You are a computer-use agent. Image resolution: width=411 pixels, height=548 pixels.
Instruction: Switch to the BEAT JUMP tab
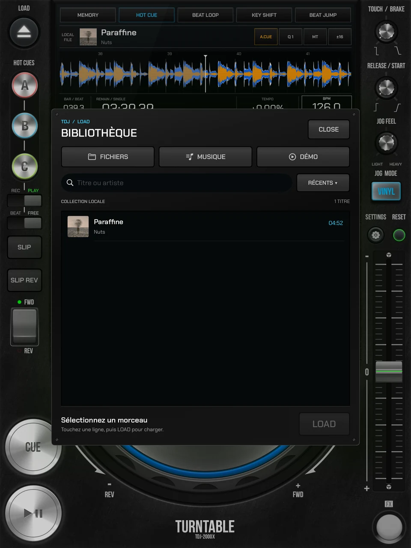(323, 15)
